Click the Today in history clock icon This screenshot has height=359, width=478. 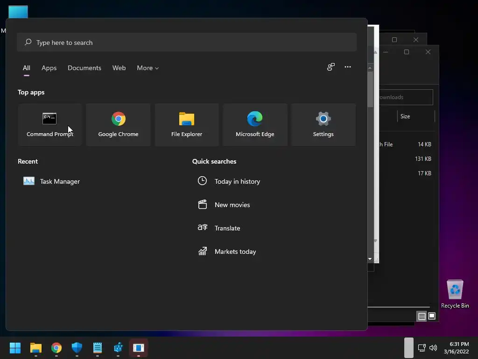pyautogui.click(x=202, y=181)
